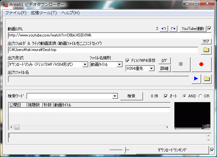
Task: Click the クリア button
Action: click(x=206, y=41)
